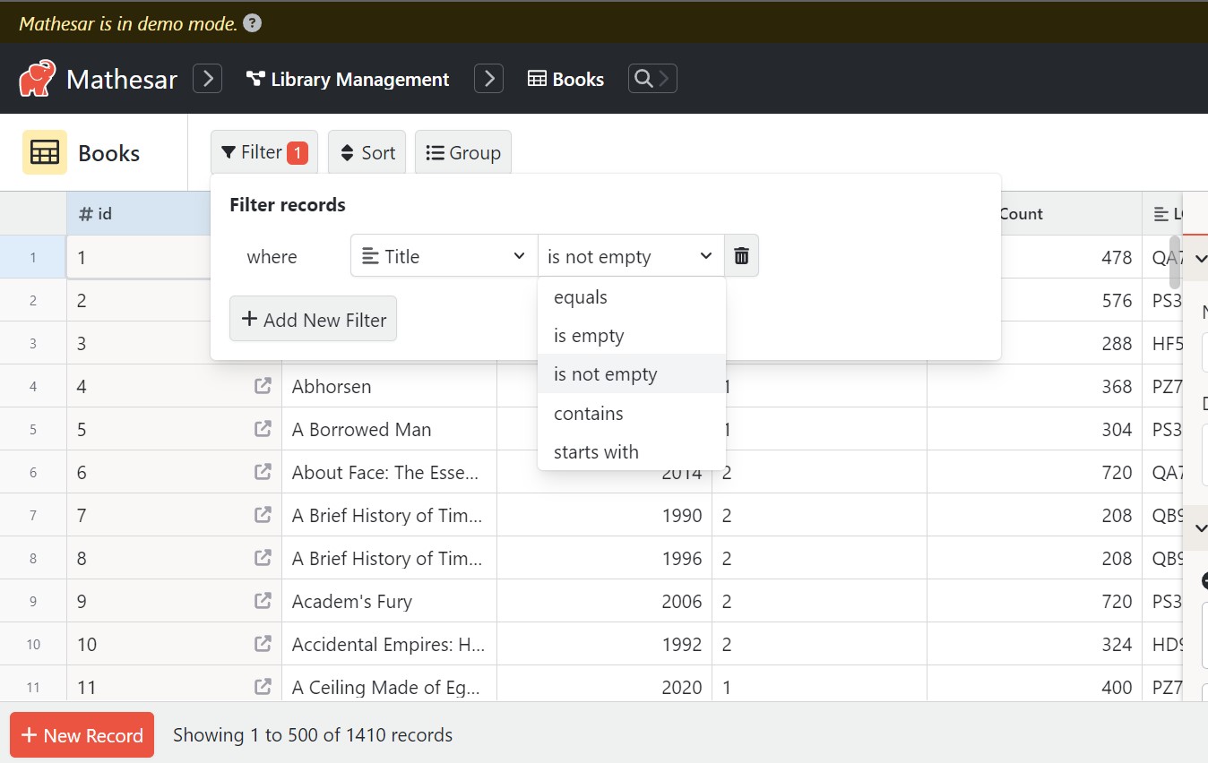Screen dimensions: 1208x763
Task: Choose 'contains' from the condition list
Action: click(x=589, y=413)
